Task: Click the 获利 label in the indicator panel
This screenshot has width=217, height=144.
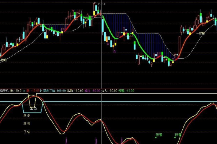Action: tap(27, 124)
